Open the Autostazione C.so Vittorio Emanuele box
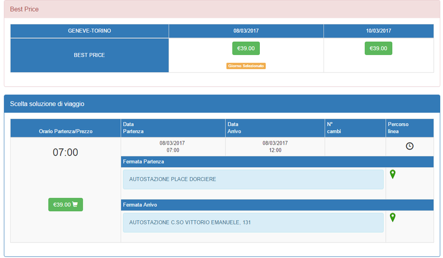 [253, 222]
